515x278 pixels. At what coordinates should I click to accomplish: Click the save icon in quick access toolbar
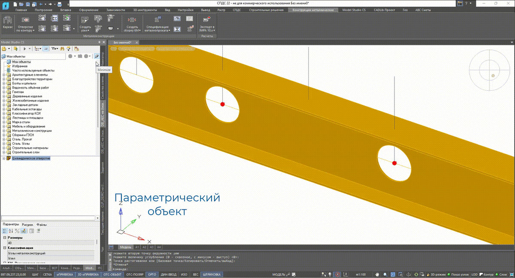pyautogui.click(x=27, y=3)
